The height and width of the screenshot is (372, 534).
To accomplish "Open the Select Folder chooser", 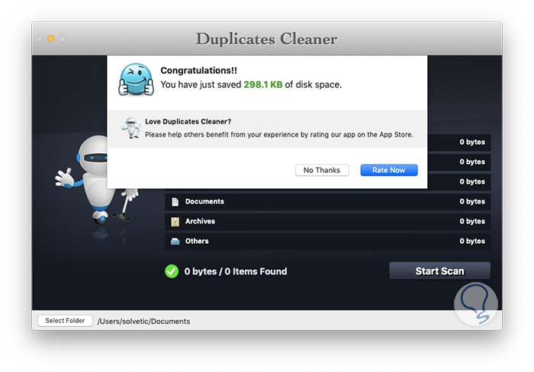I will [65, 321].
